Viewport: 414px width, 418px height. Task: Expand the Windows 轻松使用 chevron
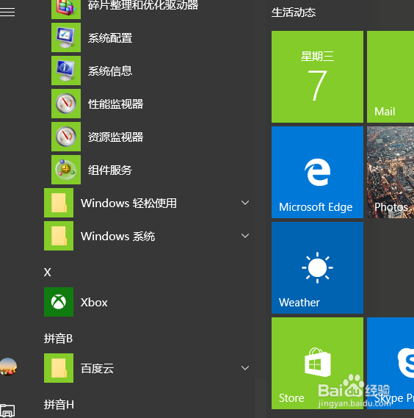pyautogui.click(x=245, y=203)
